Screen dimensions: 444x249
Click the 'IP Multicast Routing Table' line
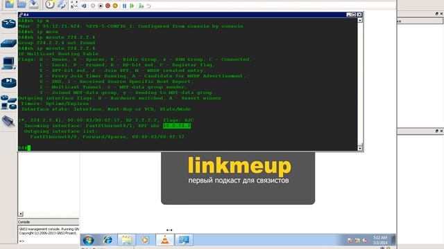click(x=58, y=54)
